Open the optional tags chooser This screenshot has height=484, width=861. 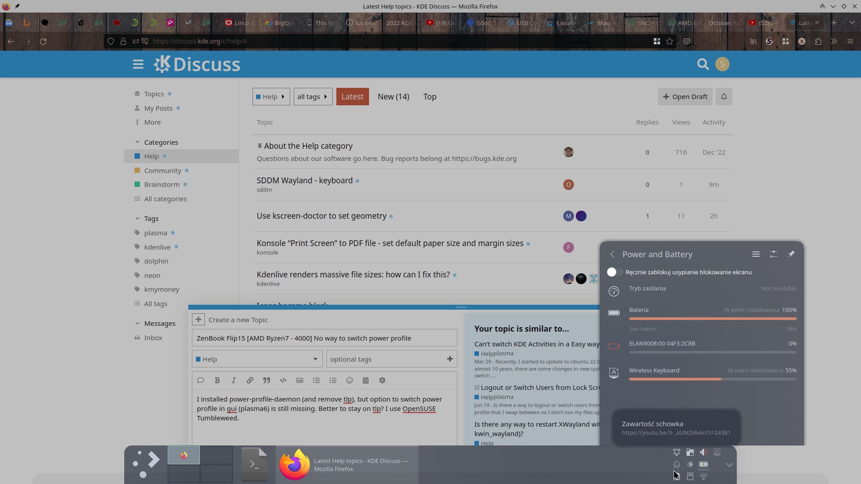[x=391, y=359]
